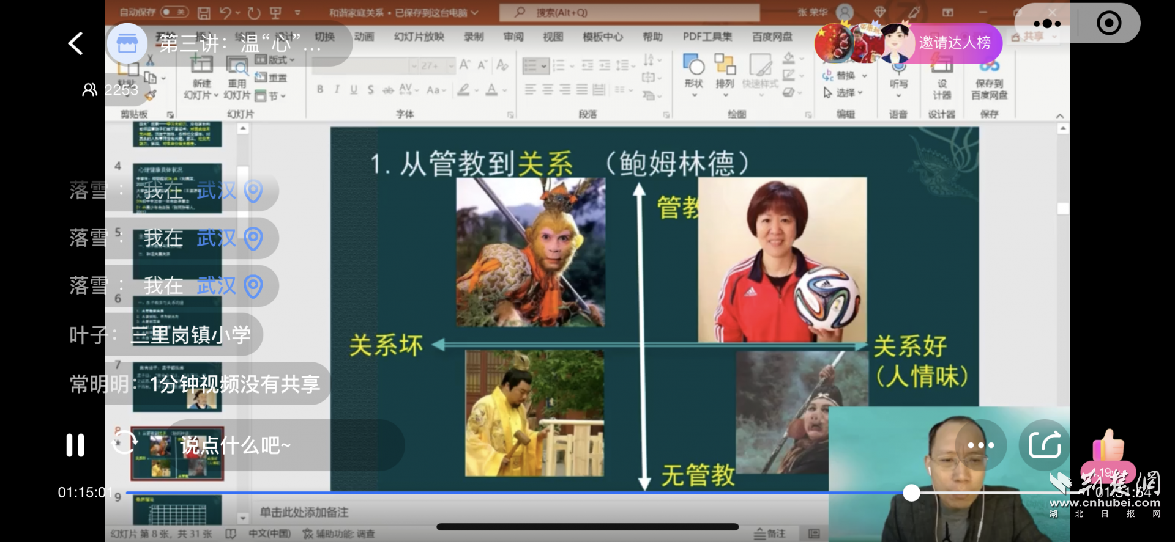Viewport: 1175px width, 542px height.
Task: Open the 帮助 help tab
Action: 652,37
